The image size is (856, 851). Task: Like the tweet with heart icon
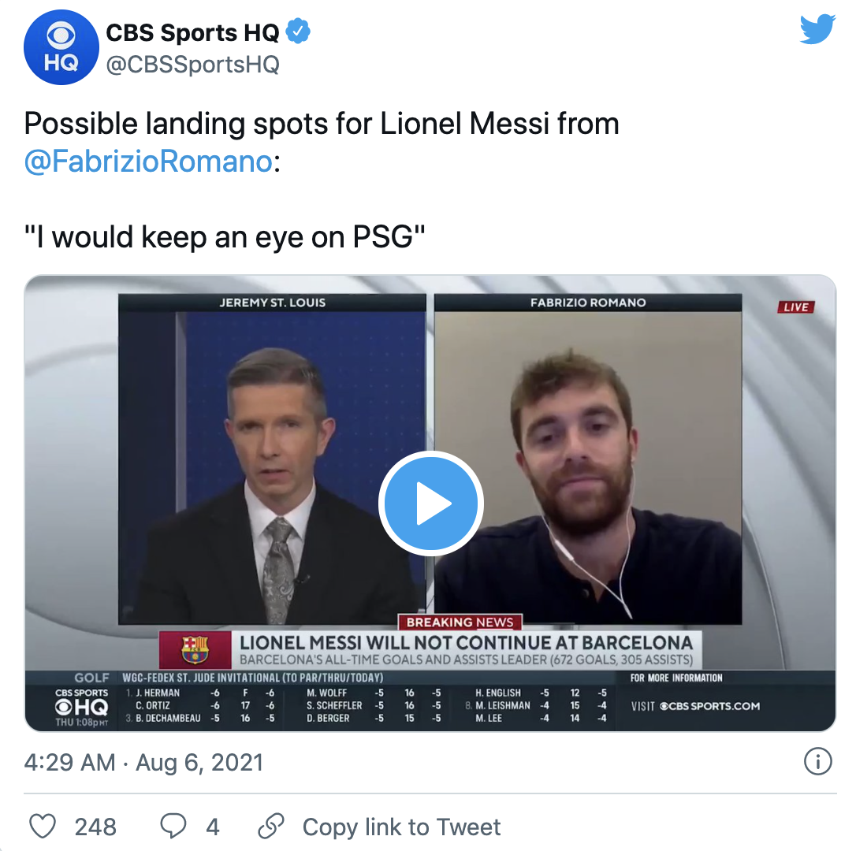(x=42, y=826)
